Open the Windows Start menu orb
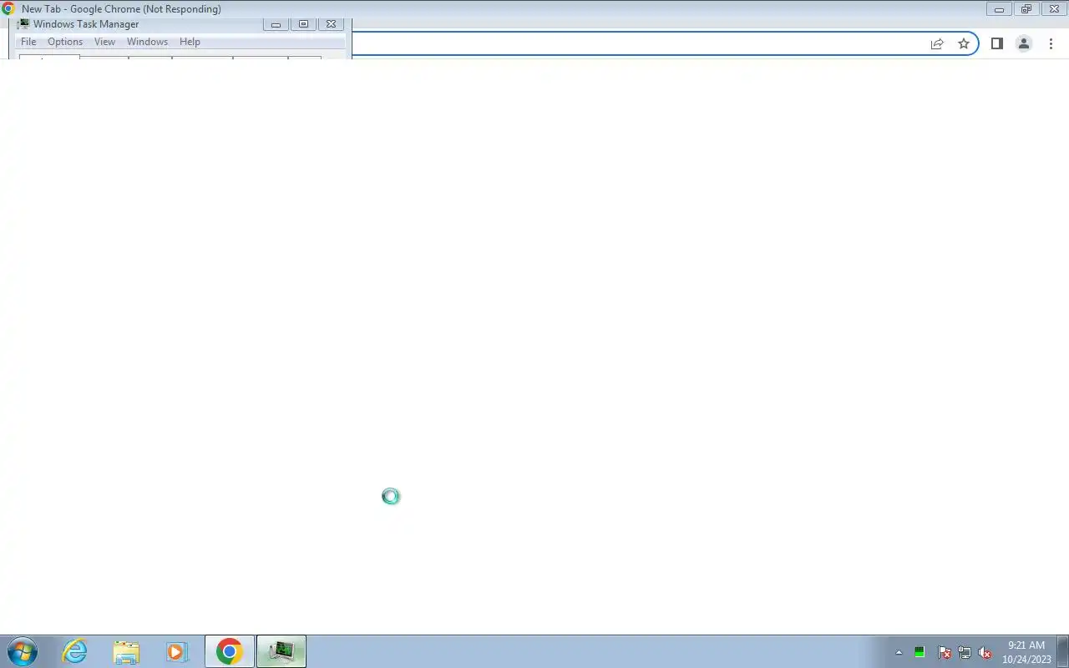This screenshot has width=1069, height=668. click(22, 651)
